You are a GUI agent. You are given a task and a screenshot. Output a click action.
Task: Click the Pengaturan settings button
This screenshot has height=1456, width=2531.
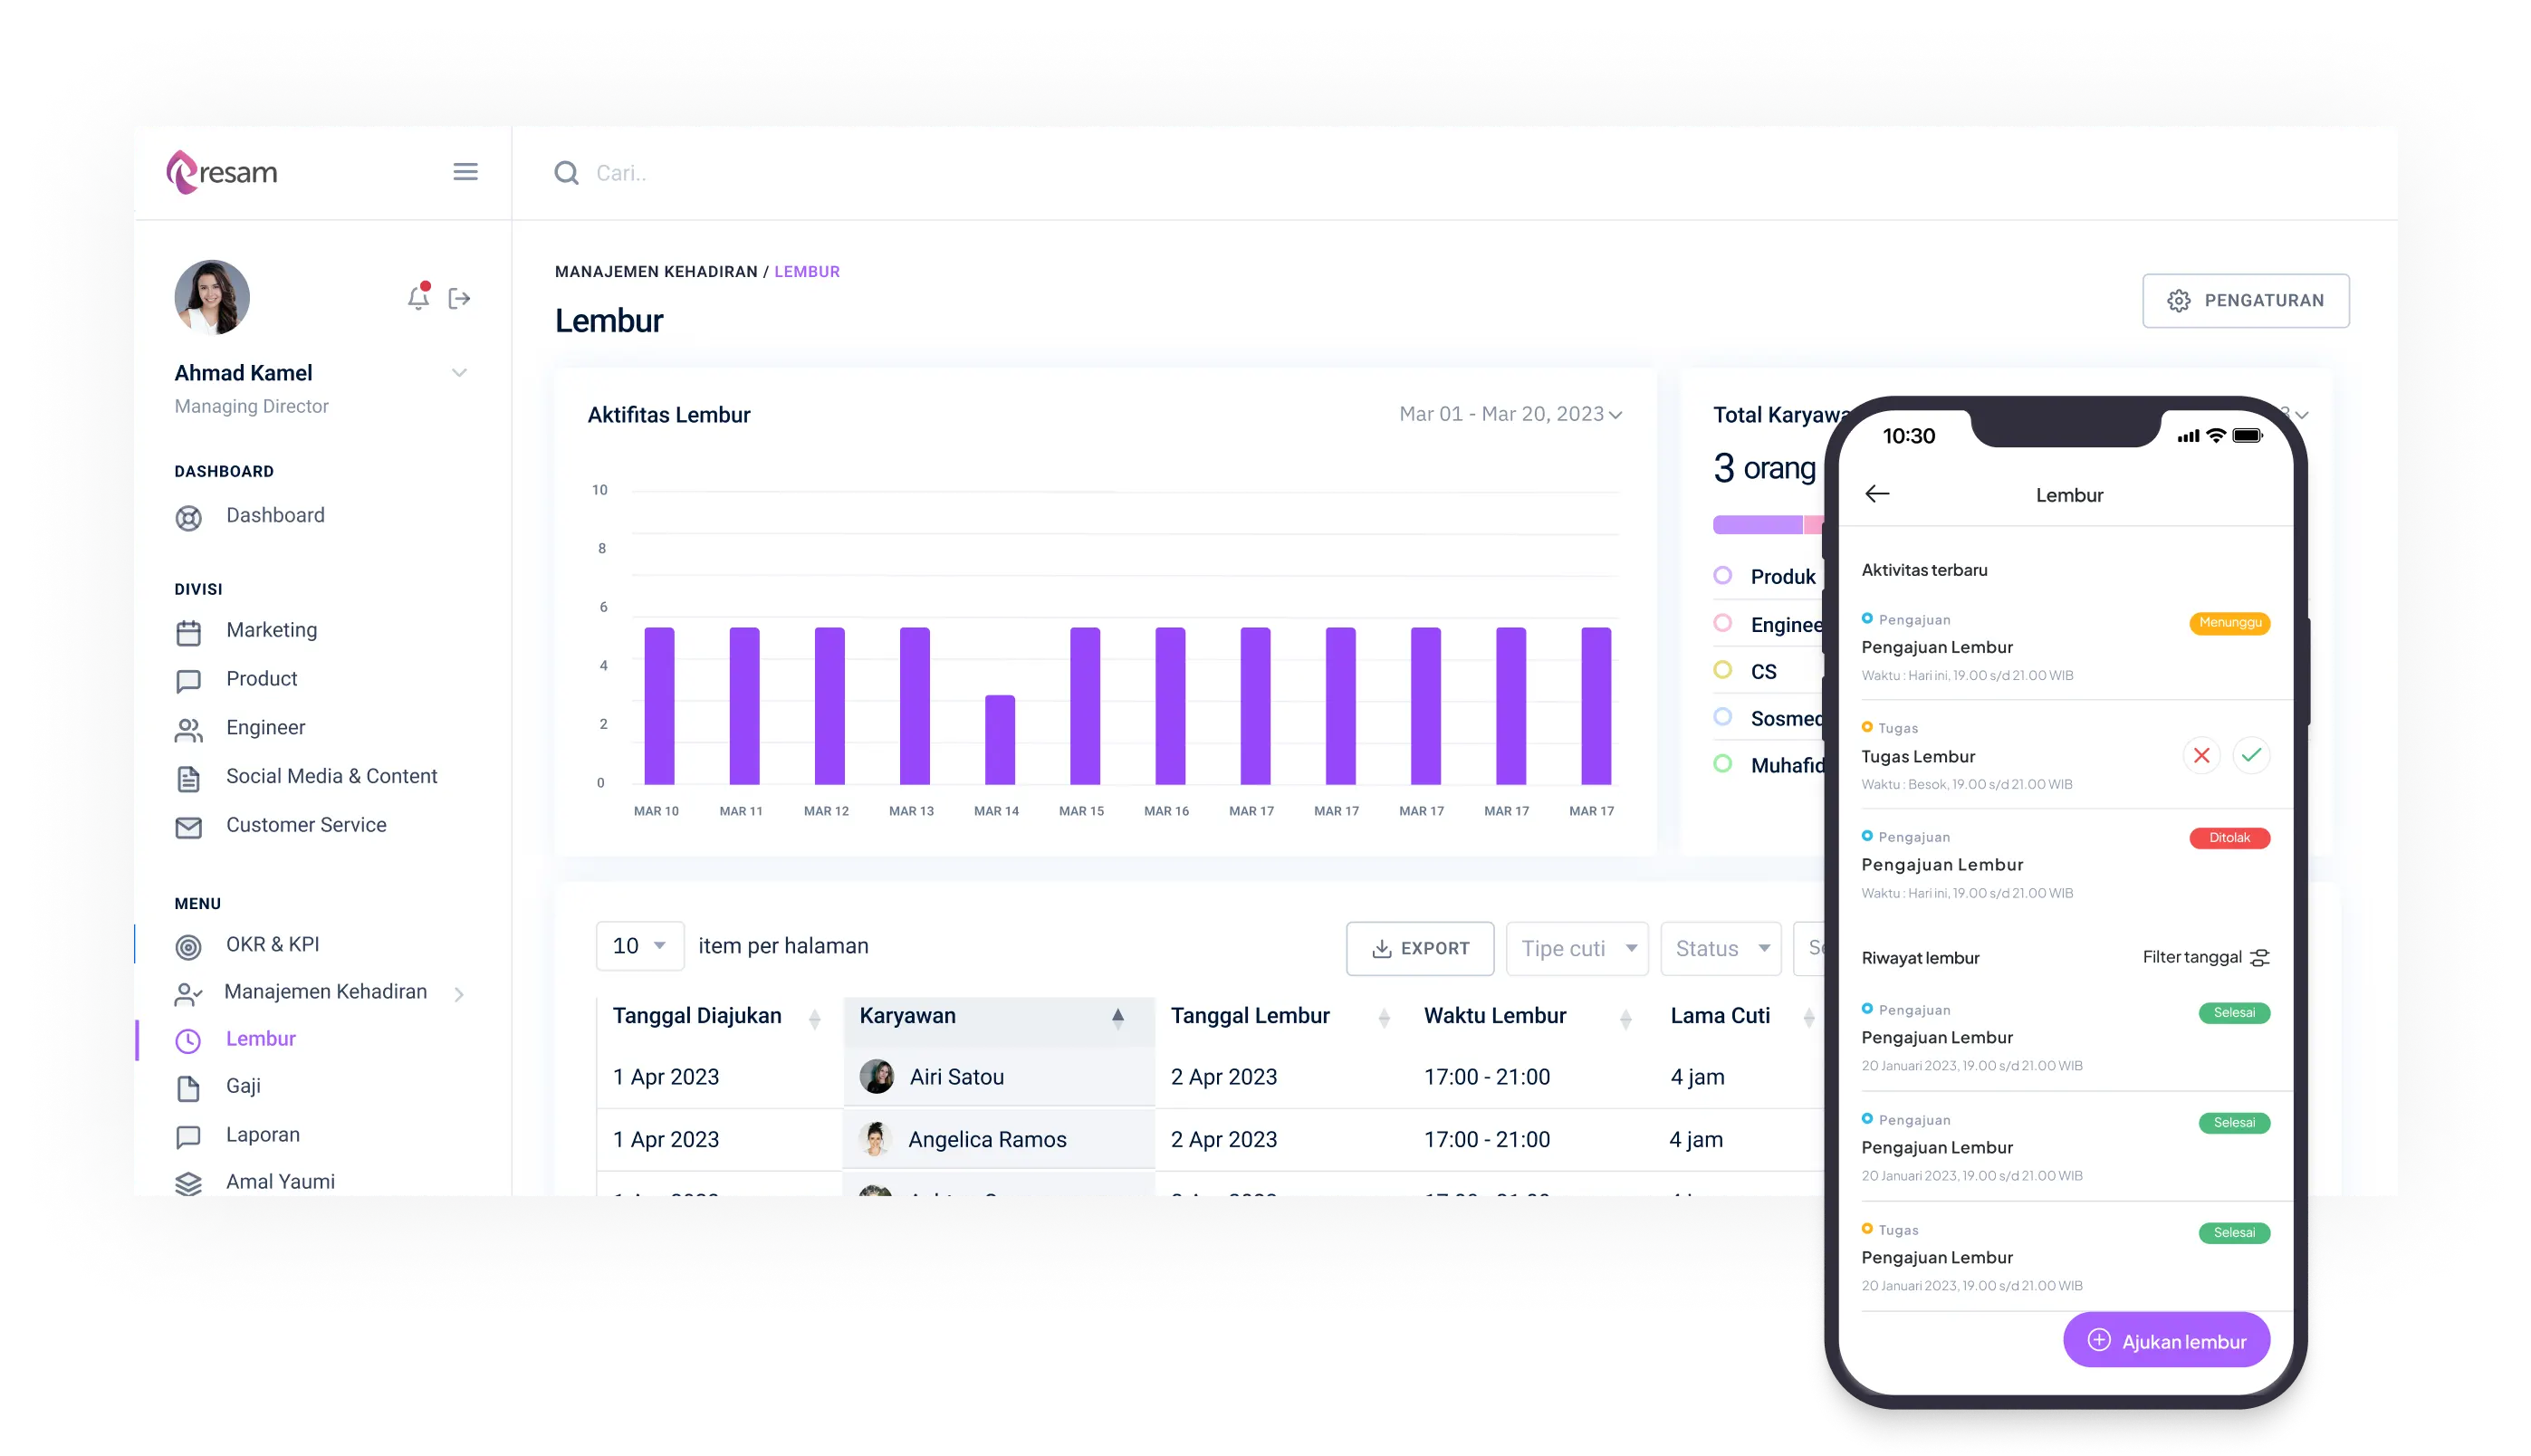coord(2242,301)
